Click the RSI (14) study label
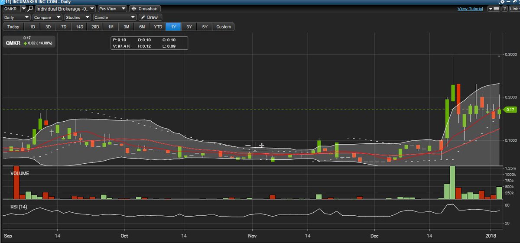This screenshot has height=243, width=520. click(x=19, y=207)
